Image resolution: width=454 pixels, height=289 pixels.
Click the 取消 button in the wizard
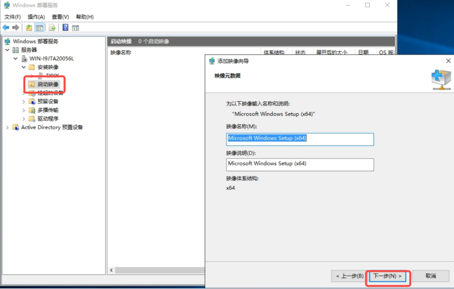[430, 276]
